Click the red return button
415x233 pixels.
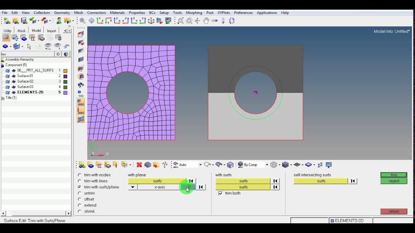click(x=394, y=211)
